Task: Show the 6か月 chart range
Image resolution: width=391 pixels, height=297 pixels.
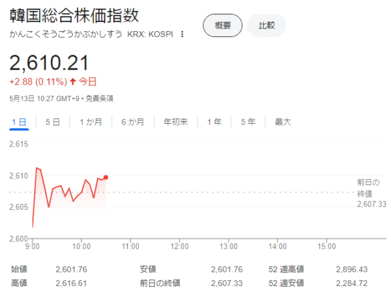Action: tap(132, 122)
